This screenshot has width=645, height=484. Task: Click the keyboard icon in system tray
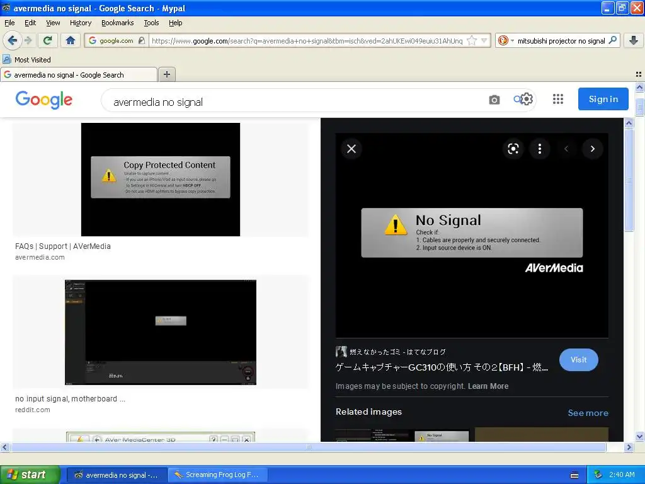574,475
